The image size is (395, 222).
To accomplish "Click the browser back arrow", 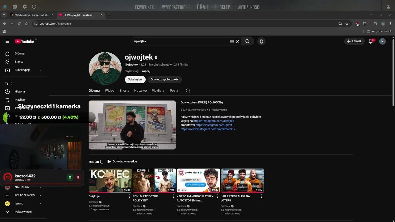I will [5, 24].
